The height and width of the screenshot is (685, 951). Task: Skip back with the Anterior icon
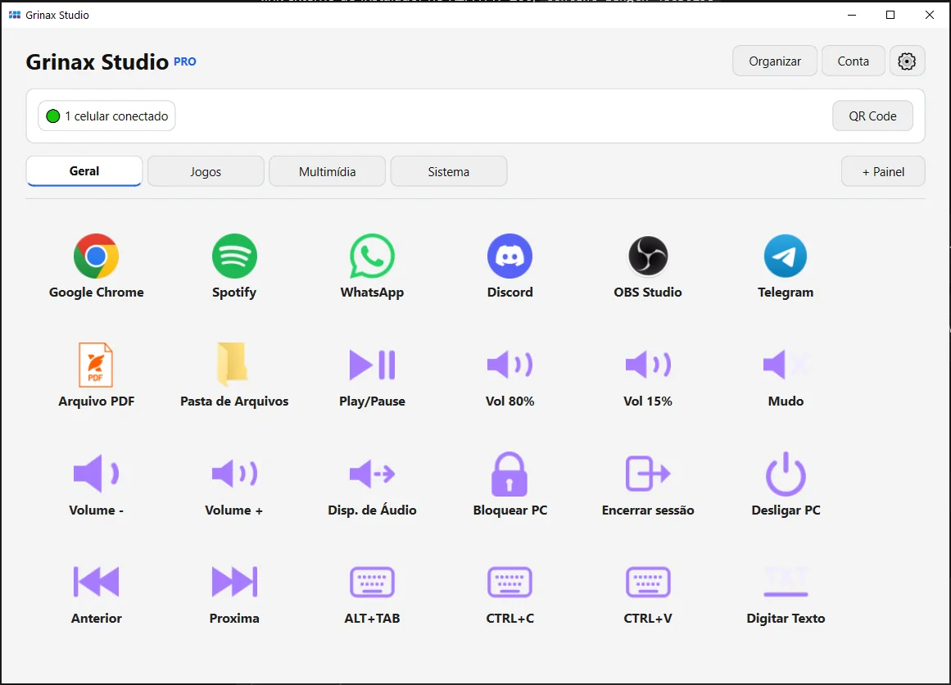click(x=96, y=581)
